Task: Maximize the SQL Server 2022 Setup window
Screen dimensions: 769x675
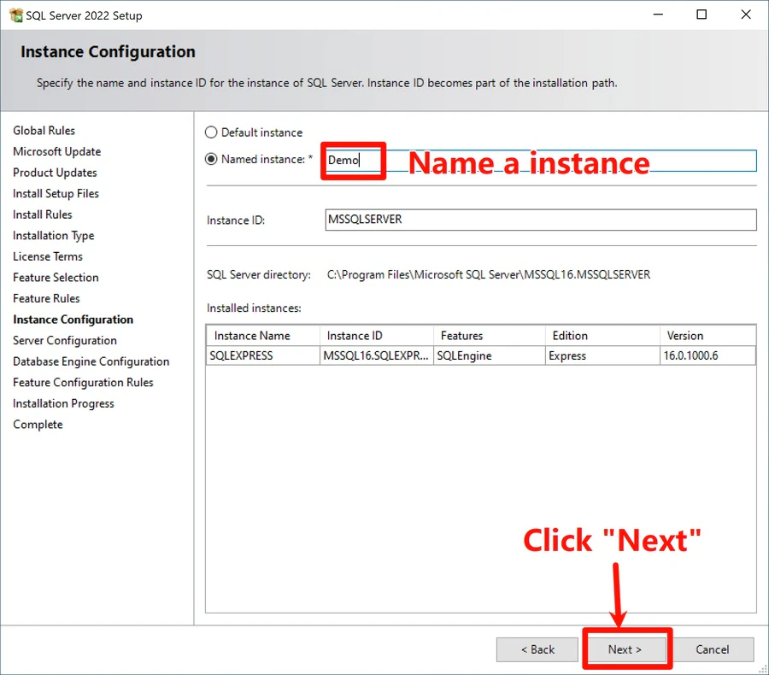Action: 701,15
